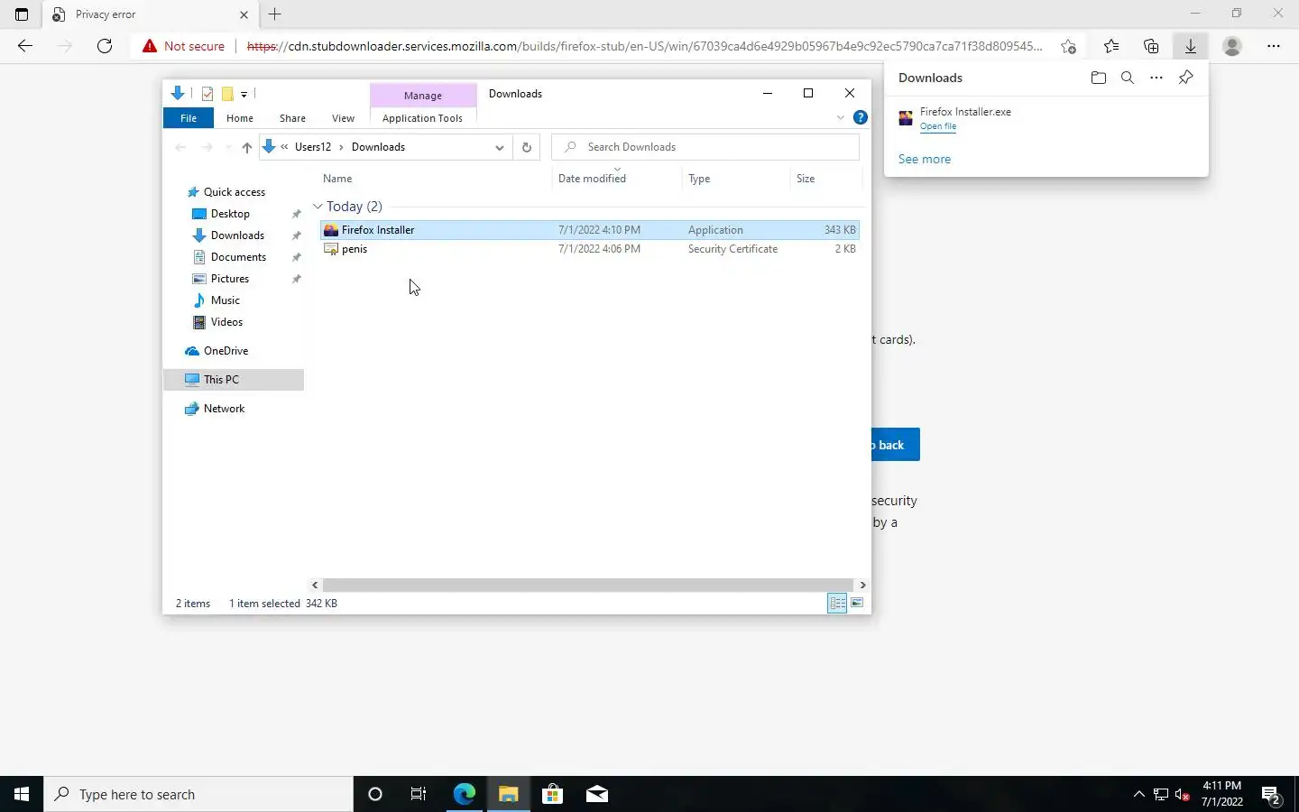Open Explorer recent locations dropdown
Image resolution: width=1299 pixels, height=812 pixels.
point(227,147)
